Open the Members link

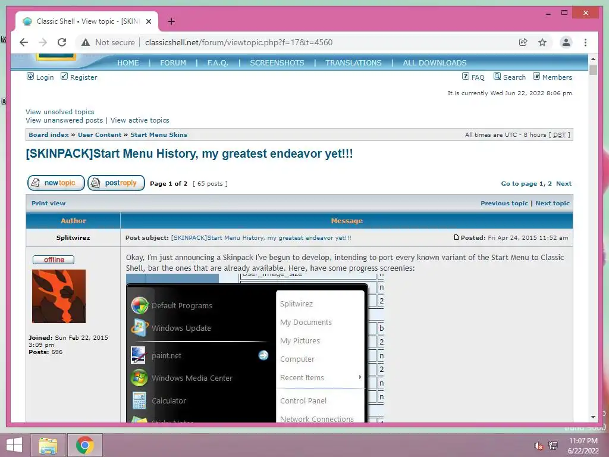[x=557, y=77]
